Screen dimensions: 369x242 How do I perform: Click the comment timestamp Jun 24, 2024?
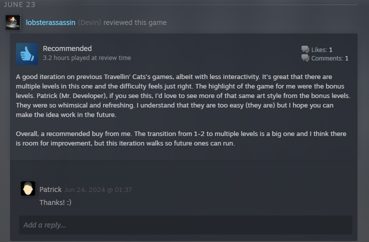[98, 190]
